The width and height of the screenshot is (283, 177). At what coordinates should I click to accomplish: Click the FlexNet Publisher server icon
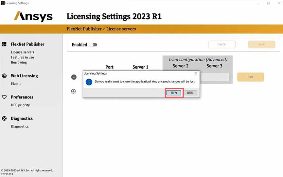pyautogui.click(x=4, y=44)
